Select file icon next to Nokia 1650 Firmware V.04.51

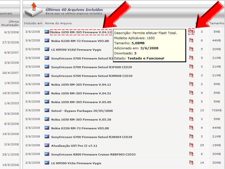pyautogui.click(x=47, y=93)
